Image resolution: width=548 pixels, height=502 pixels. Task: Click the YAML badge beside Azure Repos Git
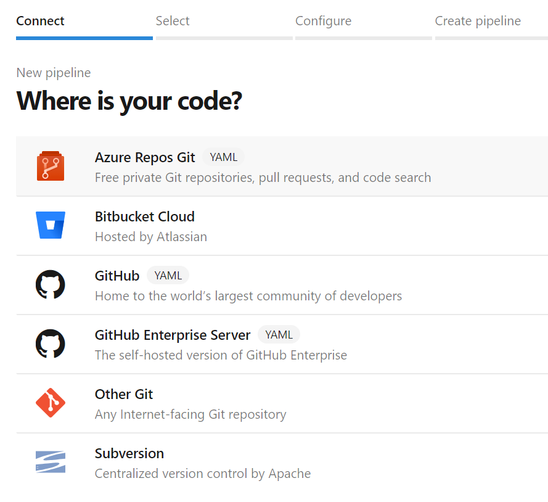coord(223,157)
